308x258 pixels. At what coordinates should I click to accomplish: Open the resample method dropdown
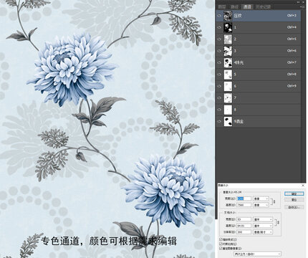pos(257,254)
